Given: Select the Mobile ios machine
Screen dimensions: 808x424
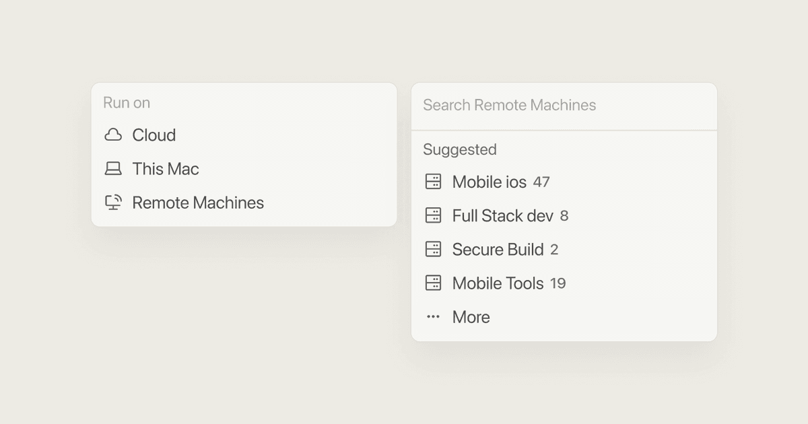Looking at the screenshot, I should [x=564, y=182].
